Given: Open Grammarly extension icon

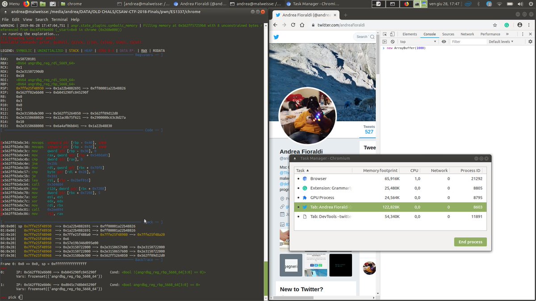Looking at the screenshot, I should [x=507, y=25].
